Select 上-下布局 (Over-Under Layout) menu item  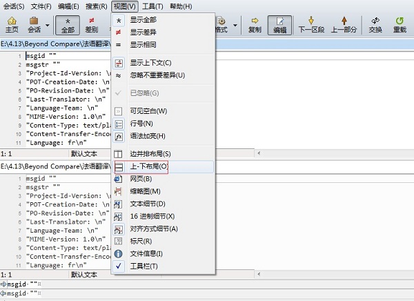pos(148,166)
